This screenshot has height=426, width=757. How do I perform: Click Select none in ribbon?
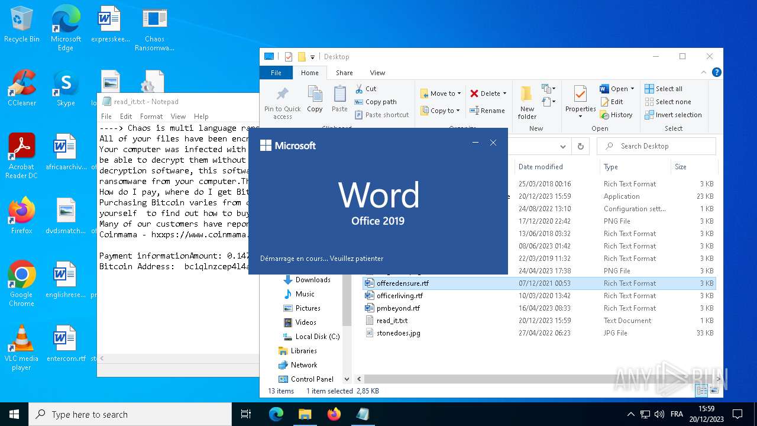(x=668, y=102)
